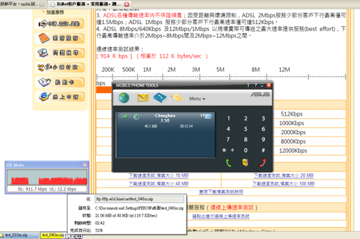The height and width of the screenshot is (239, 360).
Task: Dial digit 3 on the keypad
Action: click(x=263, y=119)
